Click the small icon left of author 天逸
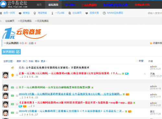The image size is (162, 119). pyautogui.click(x=145, y=74)
